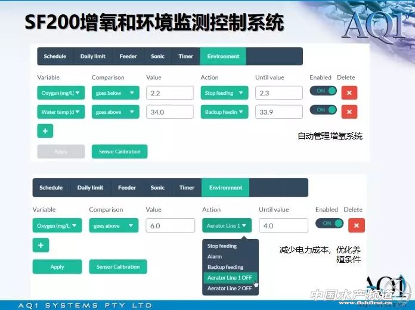Image resolution: width=415 pixels, height=310 pixels.
Task: Add a new rule in bottom panel
Action: tap(41, 245)
